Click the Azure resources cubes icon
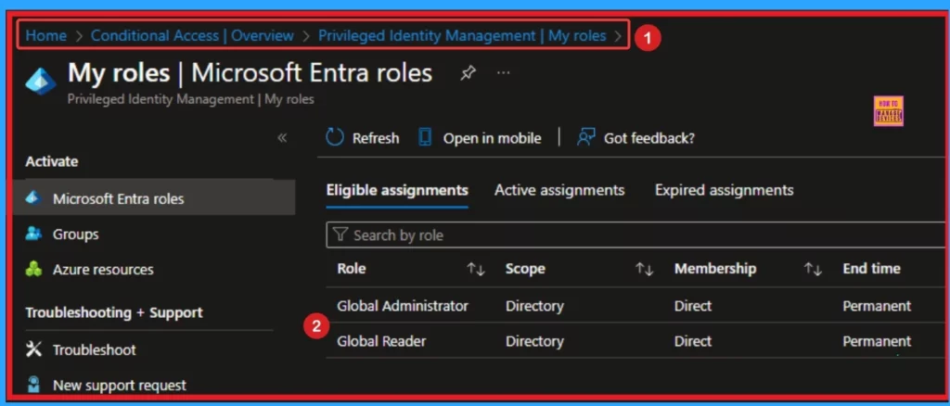Image resolution: width=950 pixels, height=406 pixels. coord(33,269)
